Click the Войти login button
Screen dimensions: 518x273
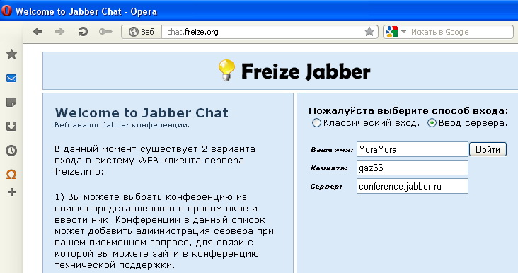point(488,149)
